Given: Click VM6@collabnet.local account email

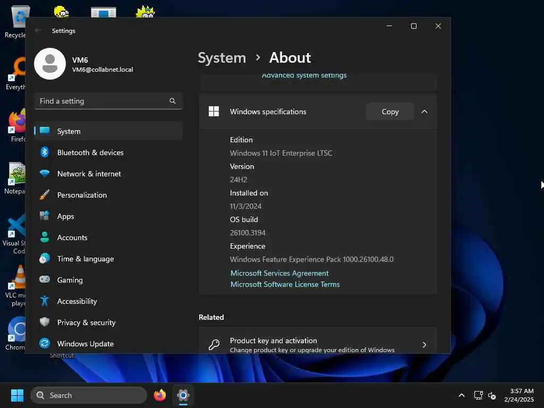Looking at the screenshot, I should pyautogui.click(x=103, y=70).
